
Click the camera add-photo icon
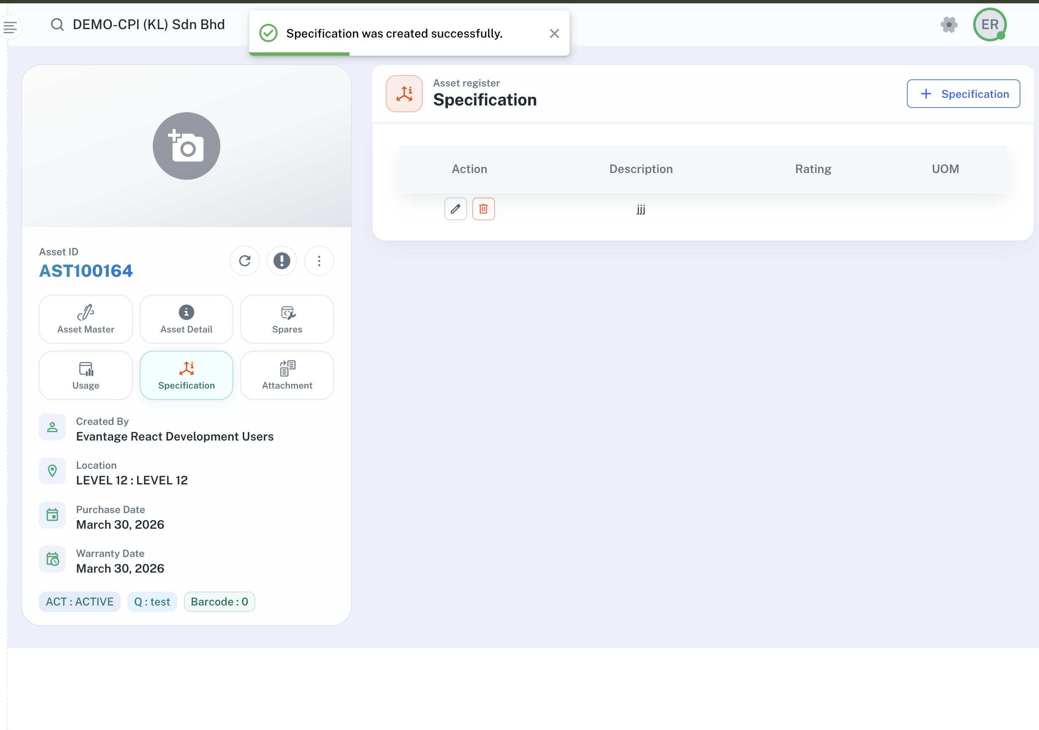tap(187, 146)
